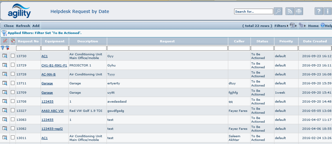
Task: Expand the gears settings dropdown
Action: (x=302, y=26)
